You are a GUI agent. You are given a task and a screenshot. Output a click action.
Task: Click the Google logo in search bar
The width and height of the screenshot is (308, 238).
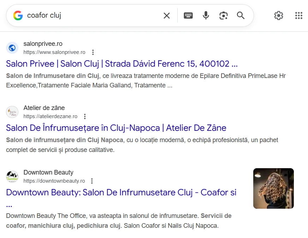18,16
